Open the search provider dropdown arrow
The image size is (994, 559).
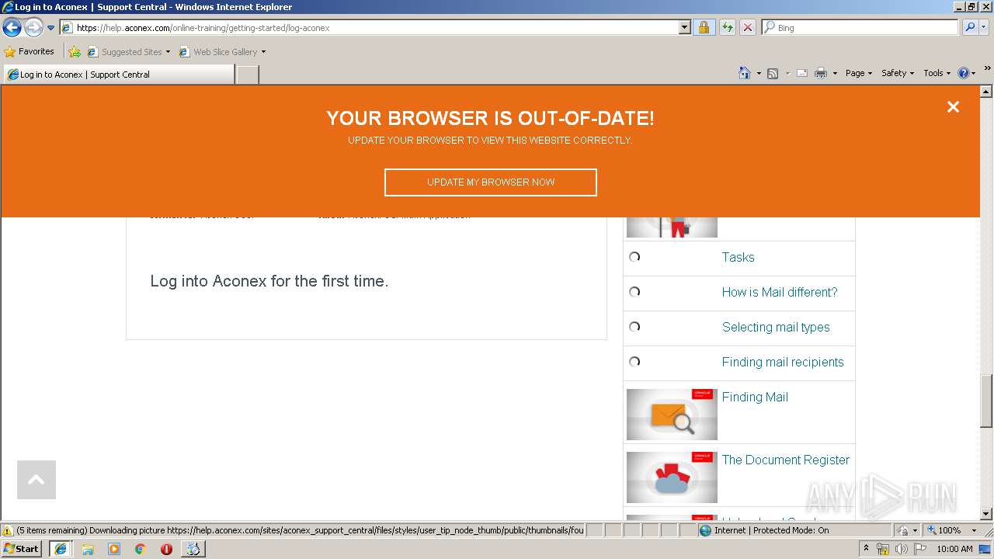click(984, 27)
